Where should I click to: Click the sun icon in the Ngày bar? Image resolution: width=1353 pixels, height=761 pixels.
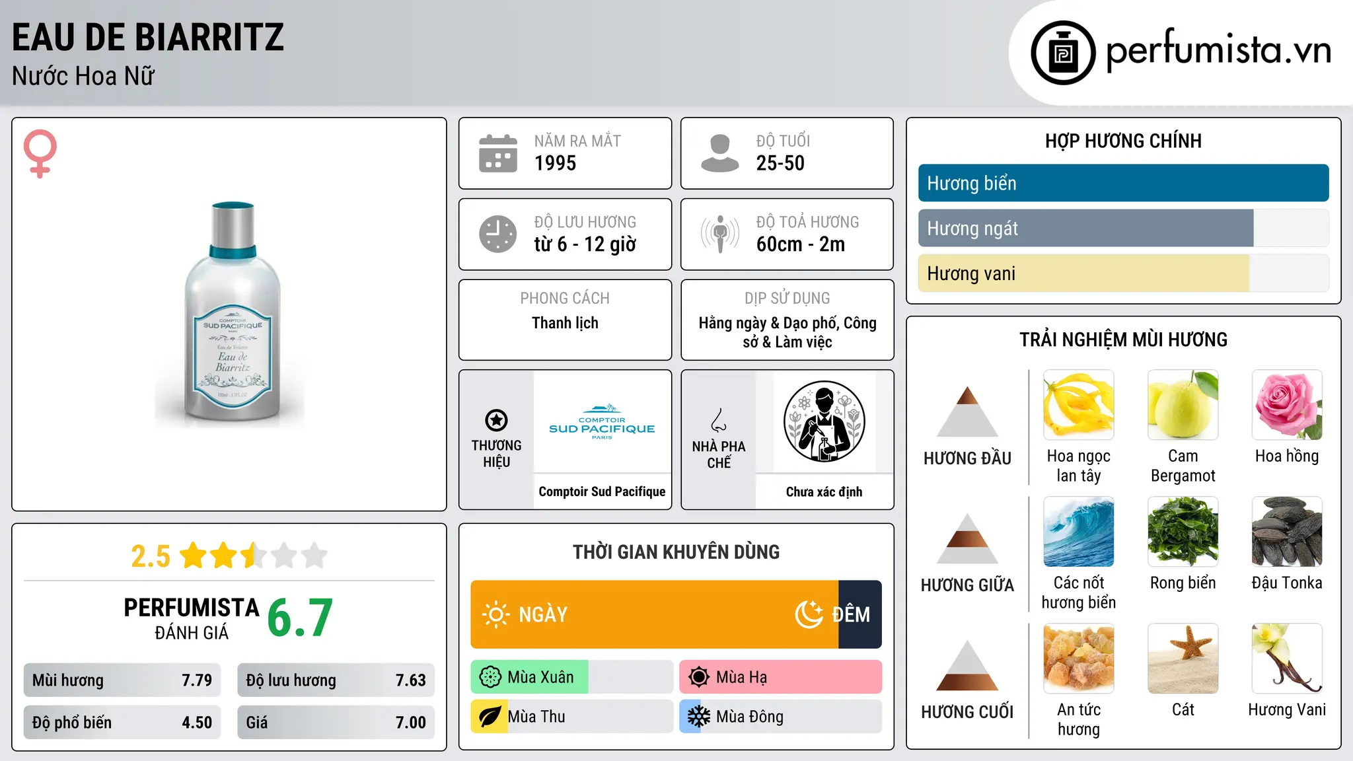pyautogui.click(x=496, y=614)
